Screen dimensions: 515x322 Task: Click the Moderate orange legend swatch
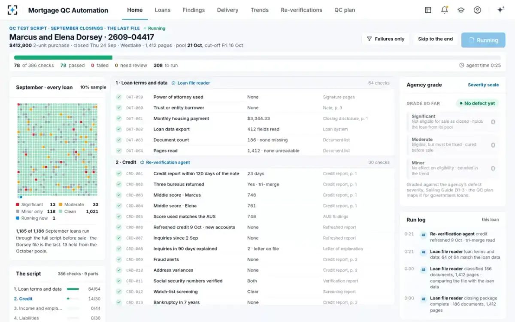(x=61, y=205)
